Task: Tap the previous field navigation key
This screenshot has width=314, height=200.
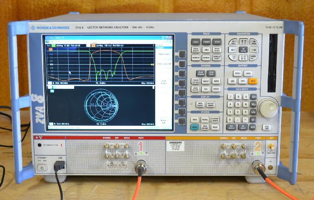Action: [x=233, y=42]
